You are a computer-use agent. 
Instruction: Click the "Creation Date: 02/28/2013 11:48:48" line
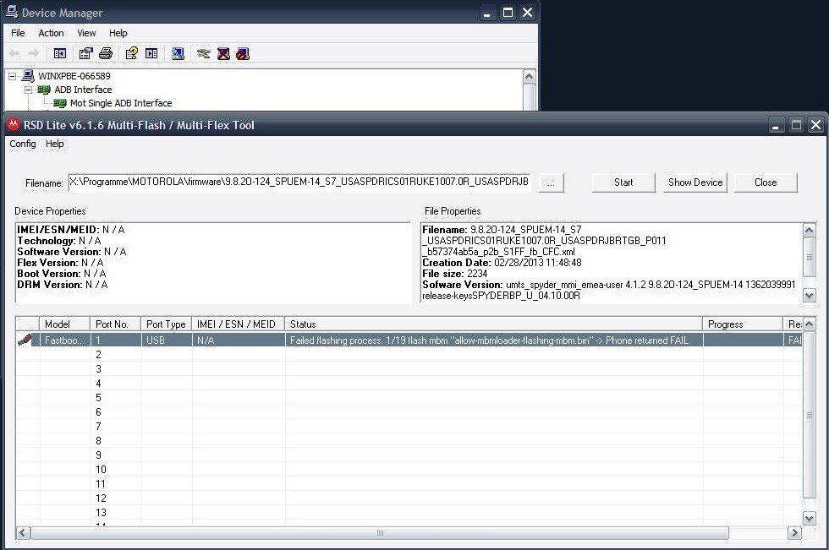tap(502, 263)
